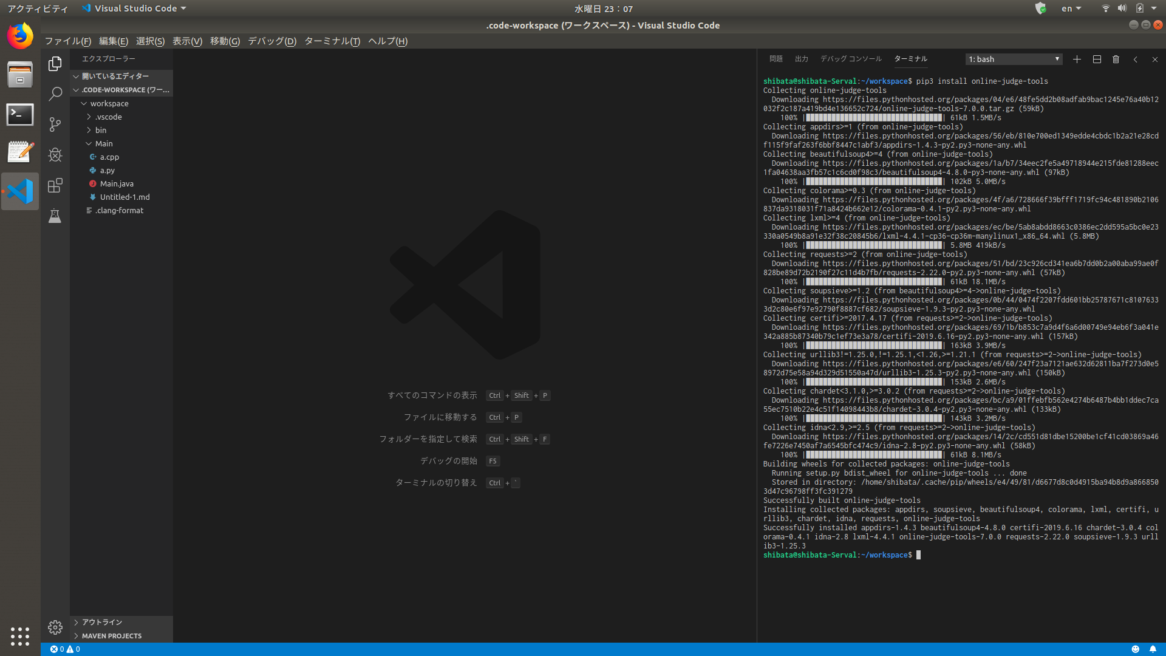
Task: Expand the bin folder
Action: (x=100, y=130)
